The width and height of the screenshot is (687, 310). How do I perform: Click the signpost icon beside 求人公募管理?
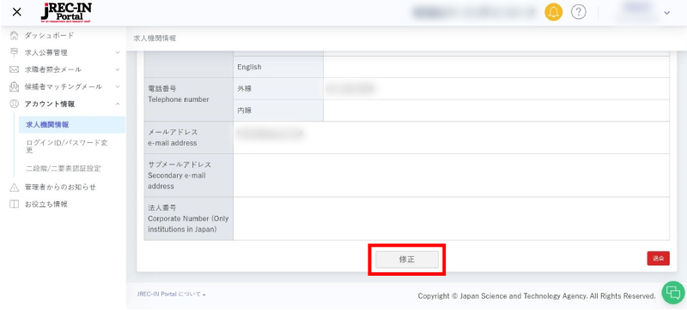pos(15,52)
